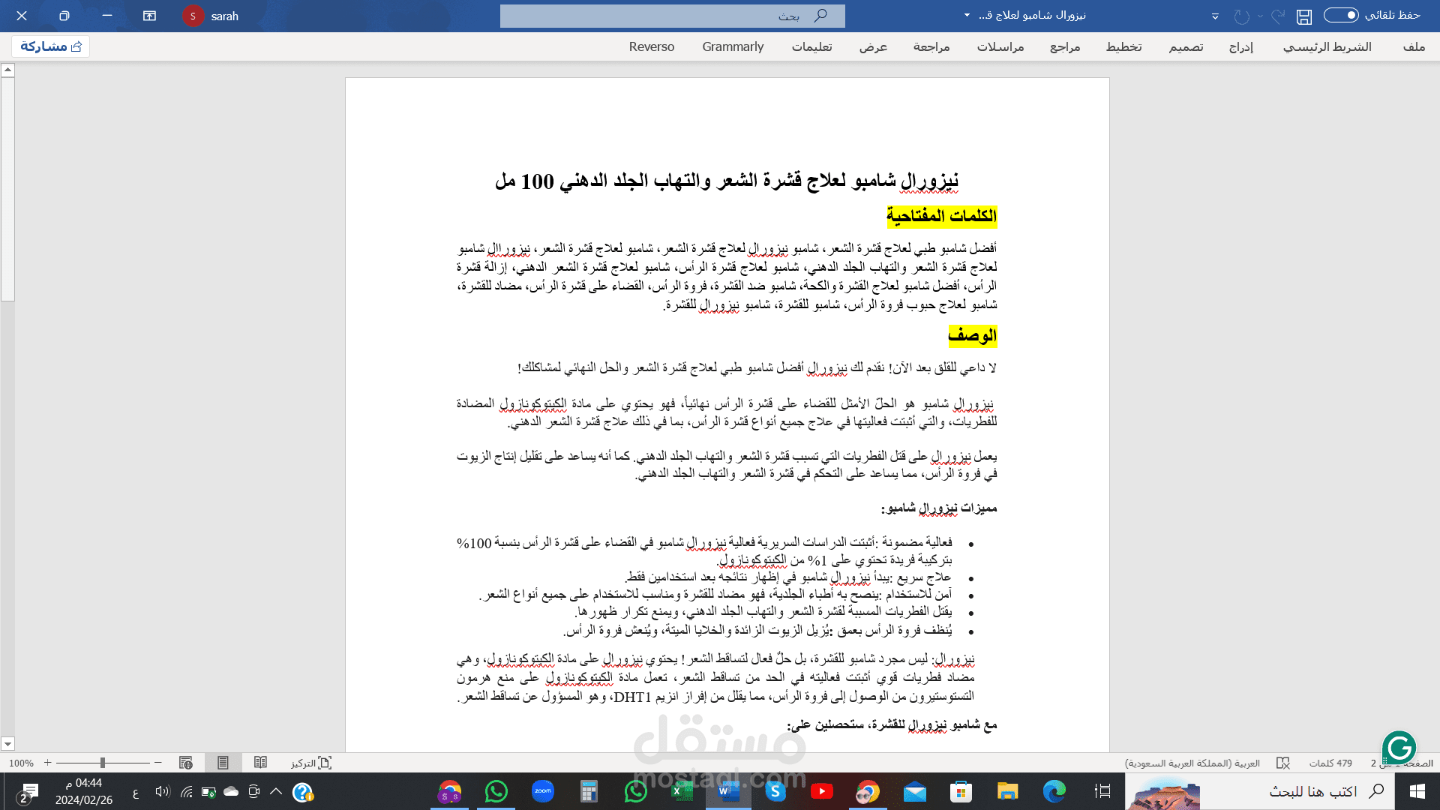This screenshot has height=810, width=1440.
Task: Click the zoom out minus button
Action: [157, 763]
